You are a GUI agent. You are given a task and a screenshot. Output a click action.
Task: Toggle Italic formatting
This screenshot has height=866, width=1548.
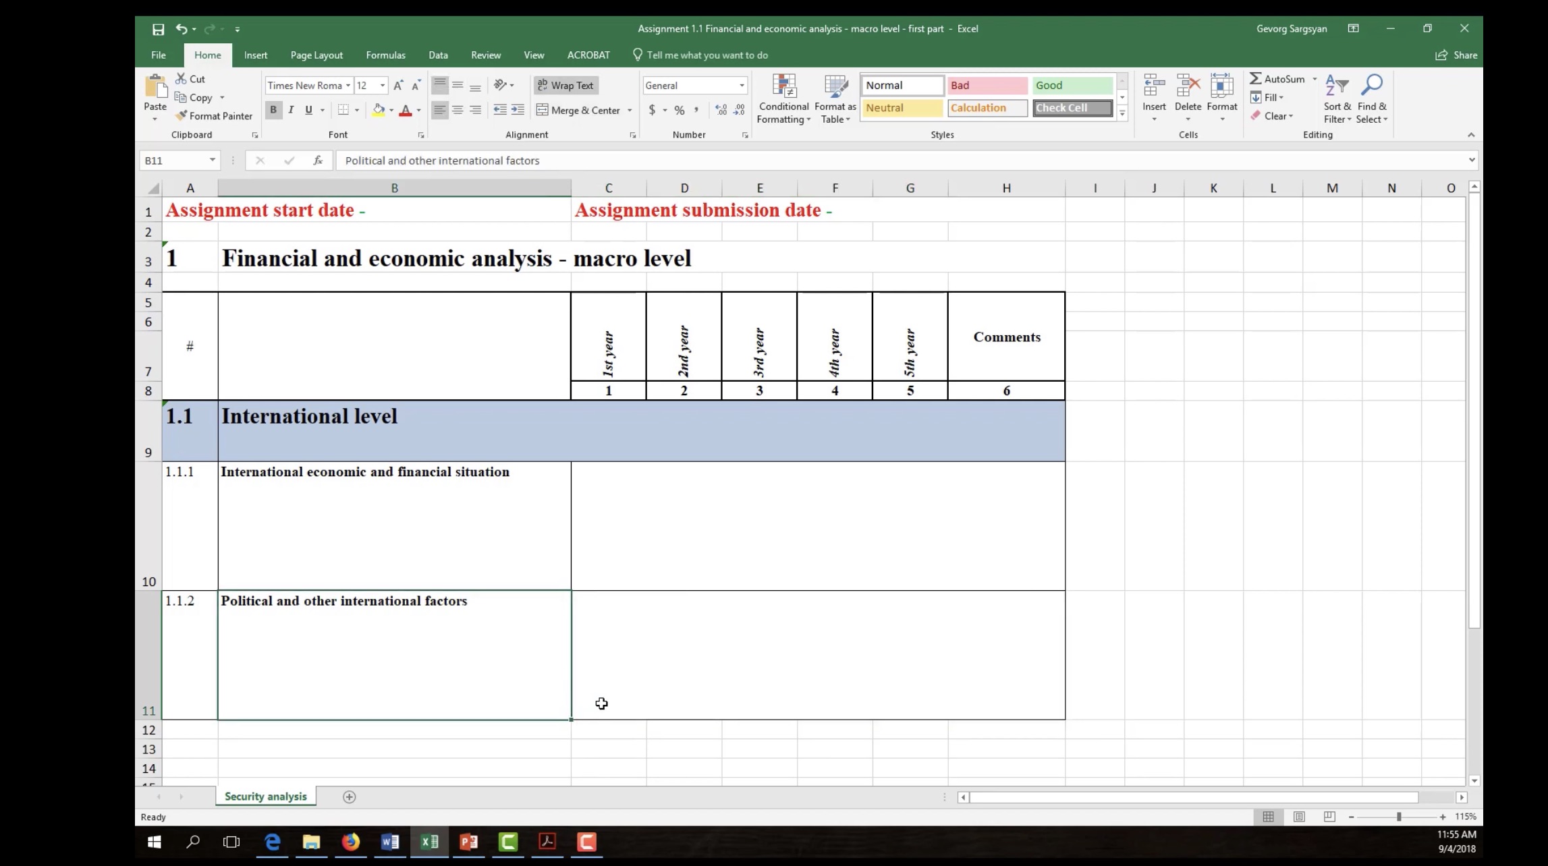tap(291, 110)
